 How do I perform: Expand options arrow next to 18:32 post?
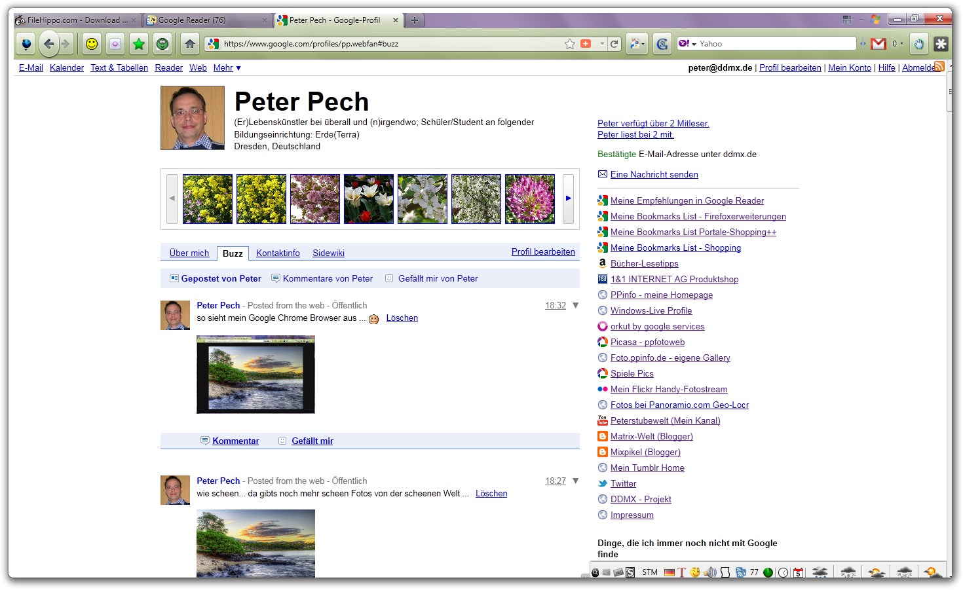[576, 305]
